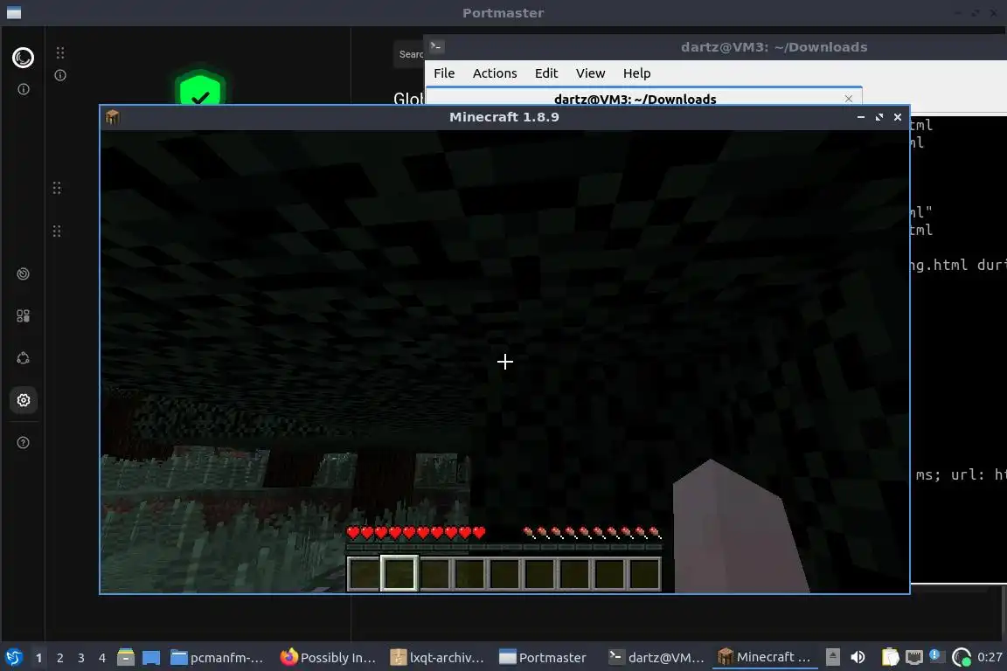This screenshot has height=671, width=1007.
Task: Open the File menu in the terminal
Action: click(444, 73)
